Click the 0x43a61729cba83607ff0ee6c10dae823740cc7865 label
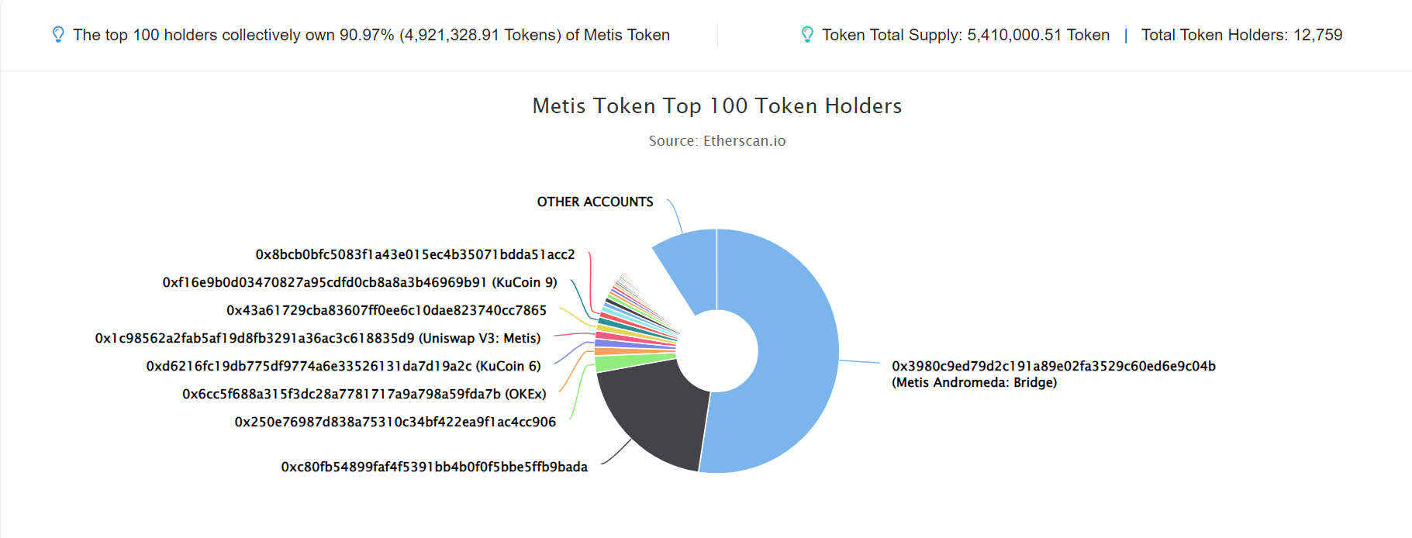The width and height of the screenshot is (1412, 538). (x=386, y=310)
